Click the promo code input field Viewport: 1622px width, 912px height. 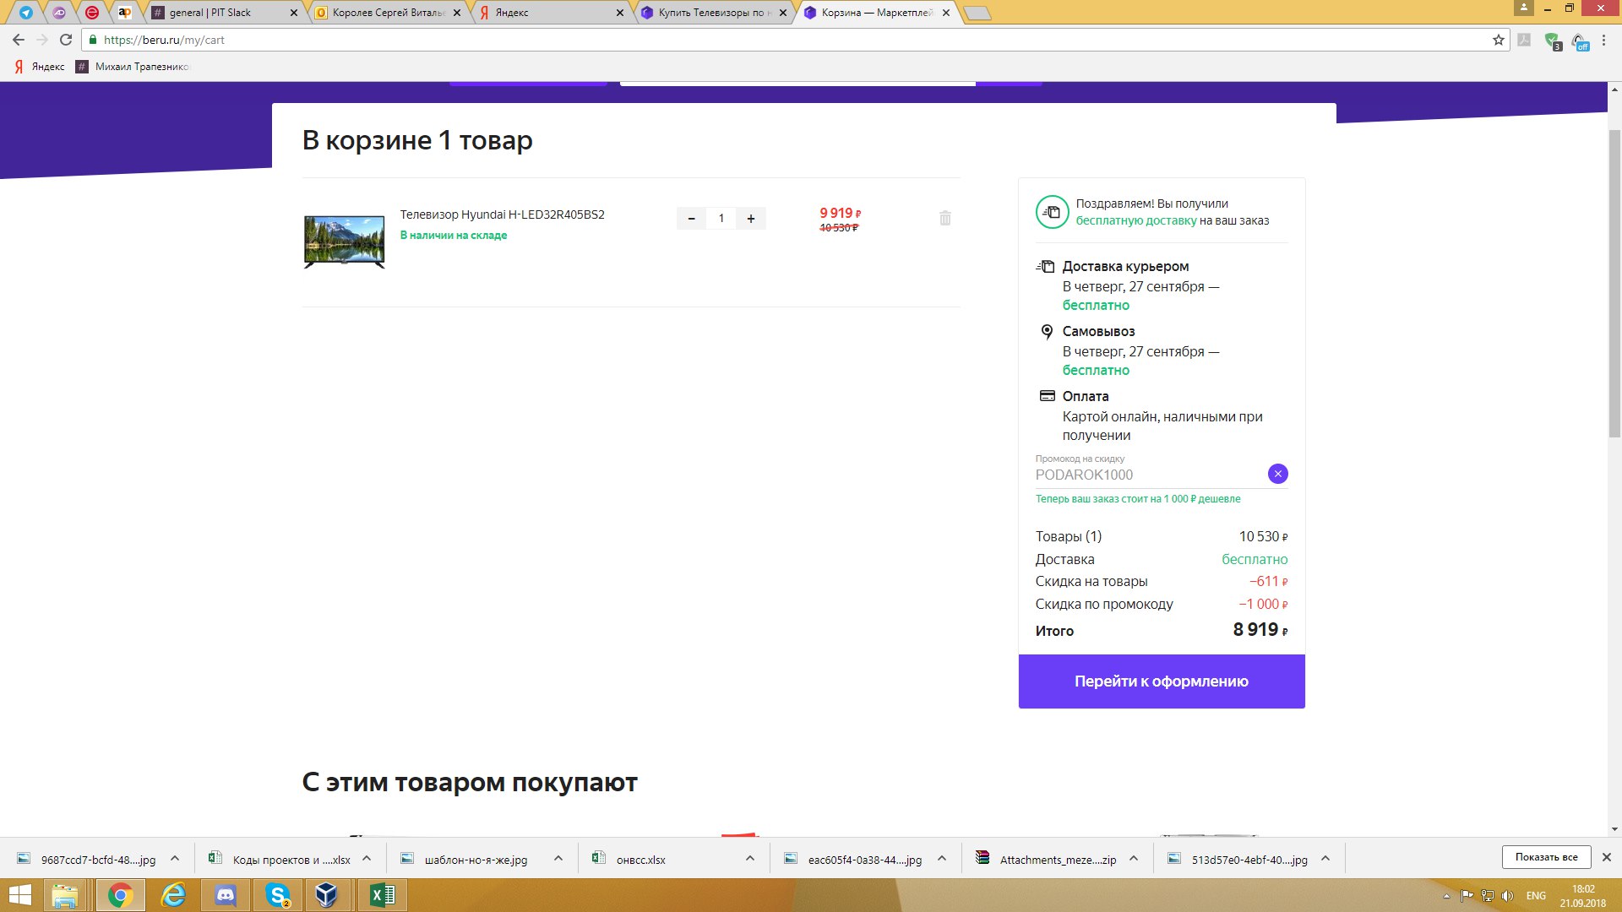point(1149,475)
